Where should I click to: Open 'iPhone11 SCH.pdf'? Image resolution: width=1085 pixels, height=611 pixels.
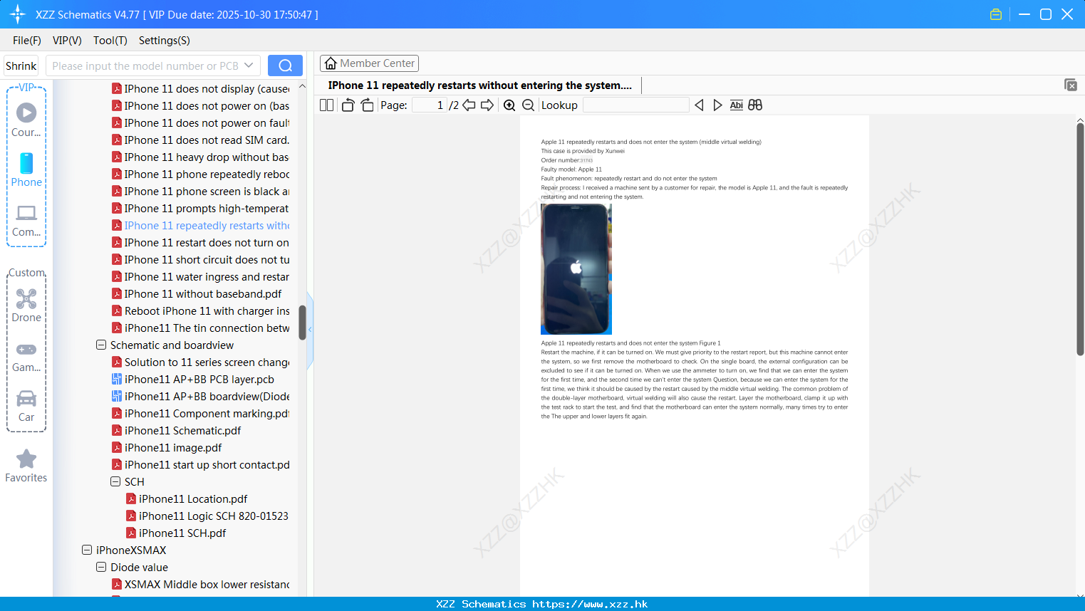click(176, 533)
